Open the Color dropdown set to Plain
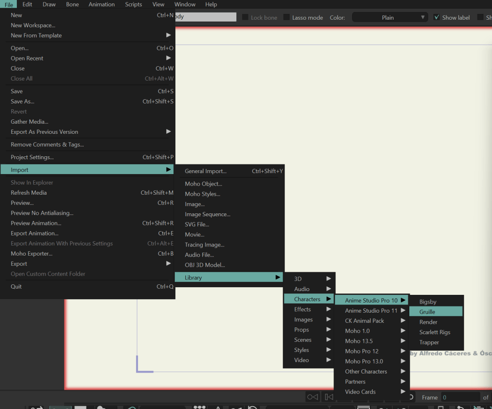 click(390, 17)
